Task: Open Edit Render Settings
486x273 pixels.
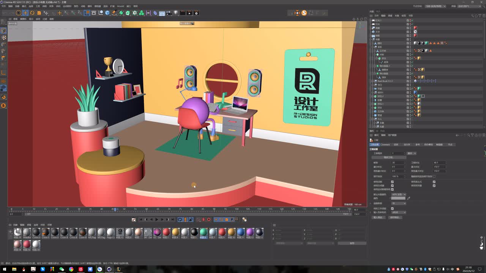Action: [x=196, y=13]
